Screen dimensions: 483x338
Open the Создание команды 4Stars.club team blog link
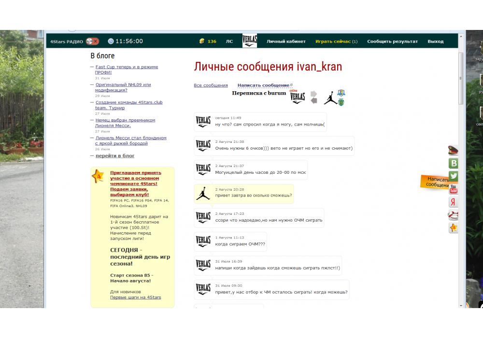pyautogui.click(x=129, y=105)
